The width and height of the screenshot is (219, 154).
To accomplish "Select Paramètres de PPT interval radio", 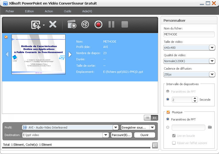I will click(168, 91).
